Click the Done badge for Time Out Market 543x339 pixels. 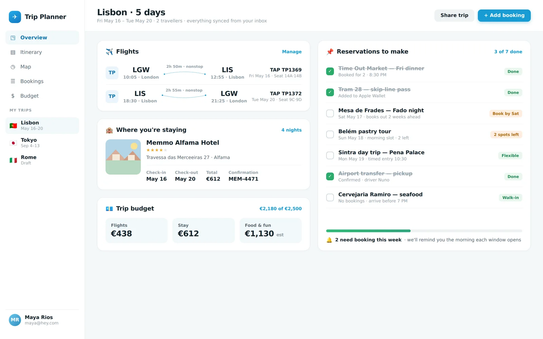pos(513,72)
